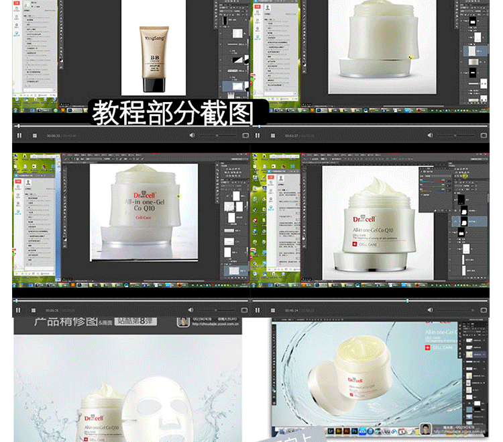
Task: Pause the video showing time 00:00:33
Action: click(19, 136)
